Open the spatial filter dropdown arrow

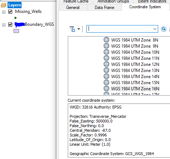pyautogui.click(x=79, y=29)
